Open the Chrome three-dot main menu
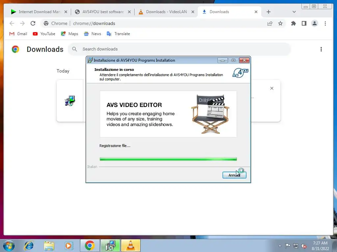 pos(325,23)
